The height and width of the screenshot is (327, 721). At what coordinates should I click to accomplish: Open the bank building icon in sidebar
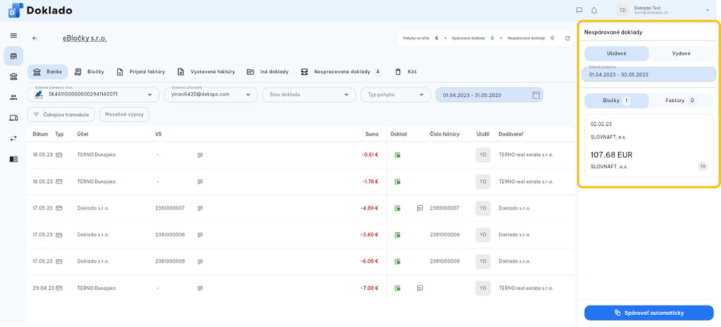13,77
